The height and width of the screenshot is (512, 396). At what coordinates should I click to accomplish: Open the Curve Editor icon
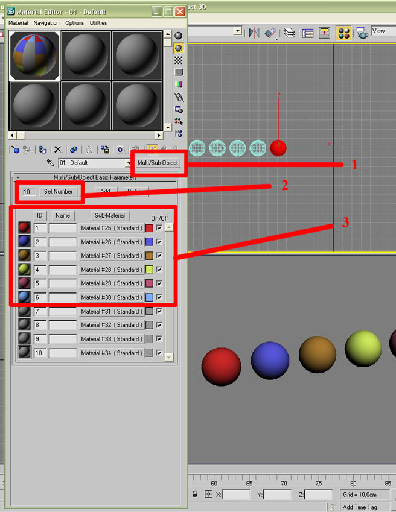point(308,33)
